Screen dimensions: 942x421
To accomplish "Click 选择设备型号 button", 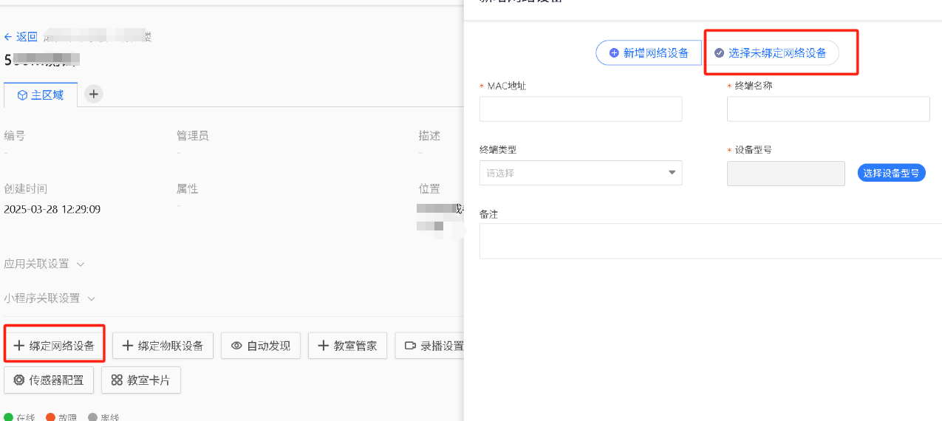I will (x=891, y=173).
